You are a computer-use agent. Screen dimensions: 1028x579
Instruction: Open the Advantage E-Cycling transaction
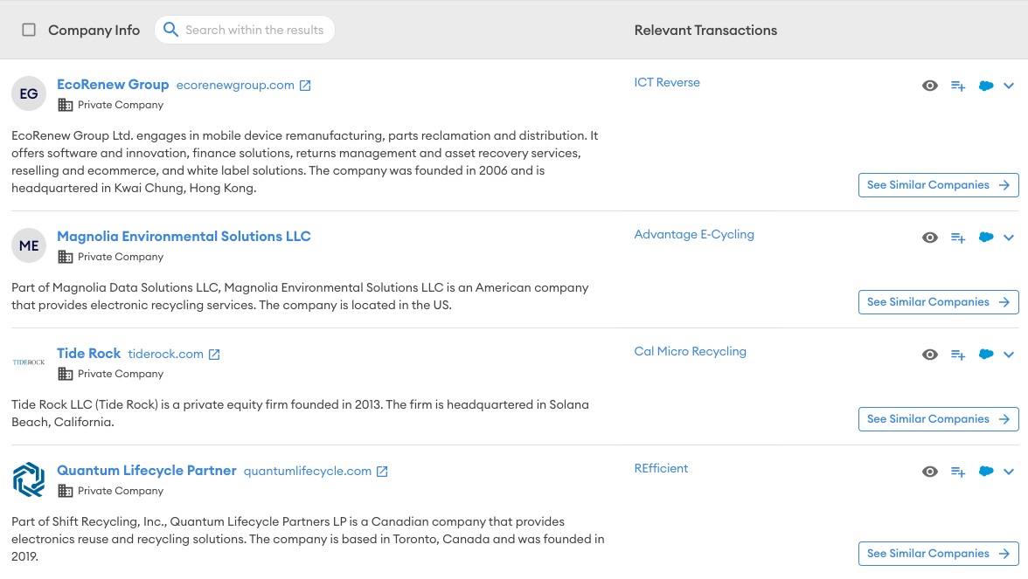694,234
